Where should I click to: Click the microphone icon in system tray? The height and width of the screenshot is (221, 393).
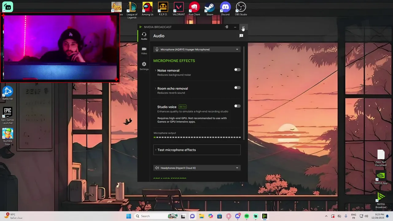pyautogui.click(x=346, y=216)
